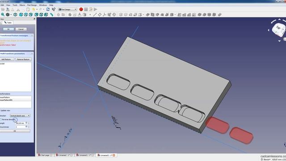Click the execute macro play icon
286x161 pixels.
tap(95, 9)
